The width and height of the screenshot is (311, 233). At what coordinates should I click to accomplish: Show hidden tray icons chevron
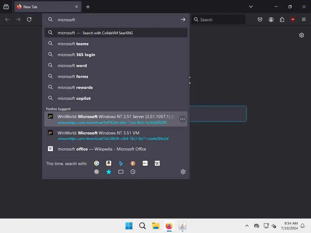tap(247, 226)
